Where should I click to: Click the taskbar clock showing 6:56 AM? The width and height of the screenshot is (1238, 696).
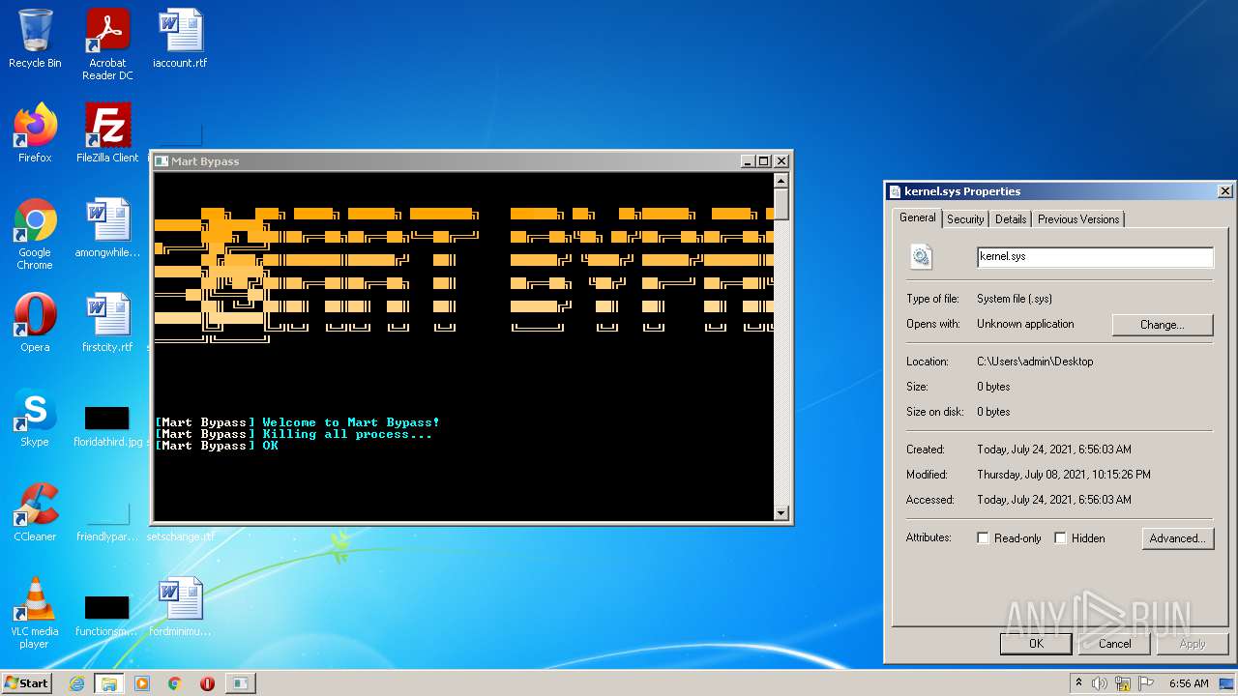tap(1189, 683)
